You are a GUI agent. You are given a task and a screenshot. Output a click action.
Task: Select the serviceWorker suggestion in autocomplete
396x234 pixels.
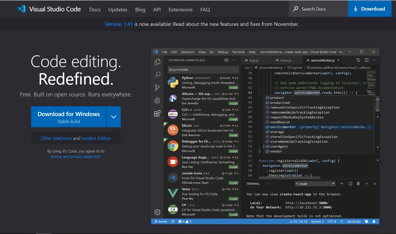[319, 127]
